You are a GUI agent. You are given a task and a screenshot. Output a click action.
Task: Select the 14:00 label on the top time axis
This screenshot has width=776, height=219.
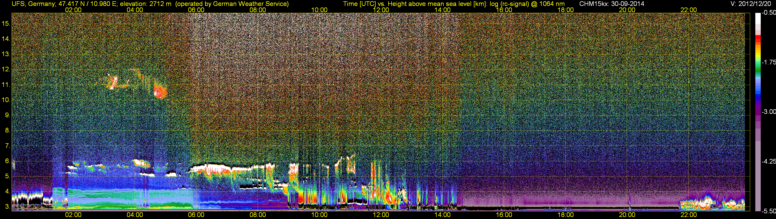coord(443,10)
